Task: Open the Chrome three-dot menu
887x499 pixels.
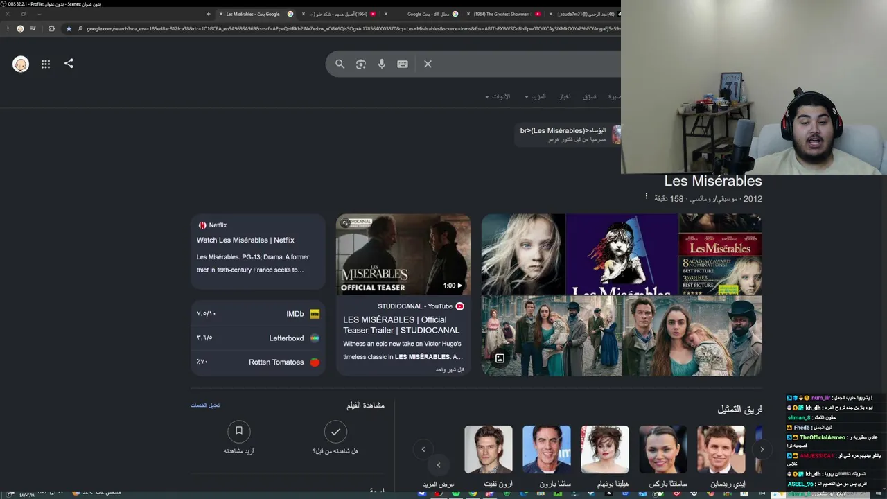Action: 7,28
